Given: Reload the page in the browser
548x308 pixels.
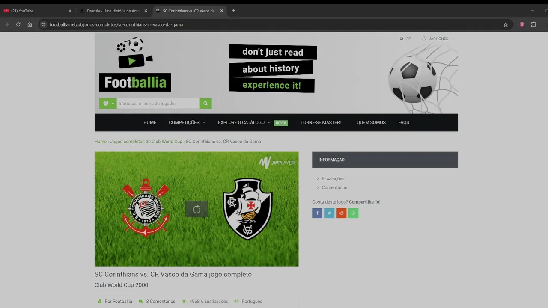Looking at the screenshot, I should [18, 24].
